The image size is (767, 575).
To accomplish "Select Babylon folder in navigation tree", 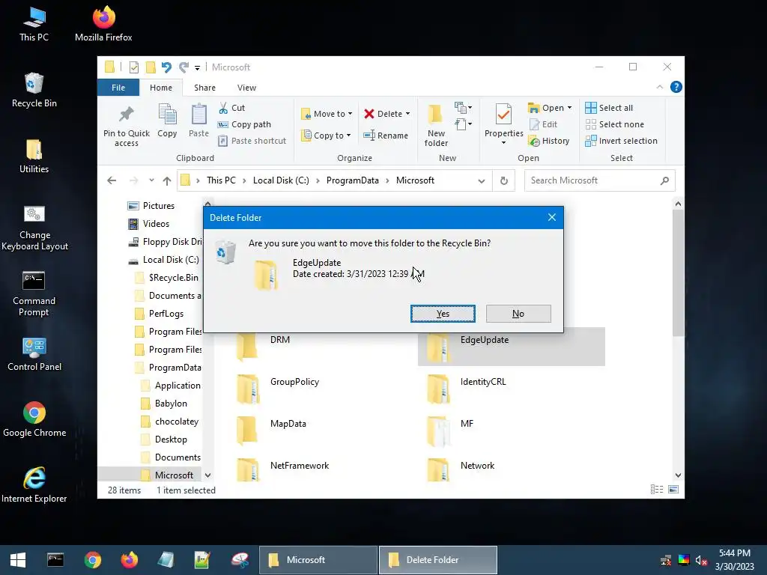I will (171, 404).
